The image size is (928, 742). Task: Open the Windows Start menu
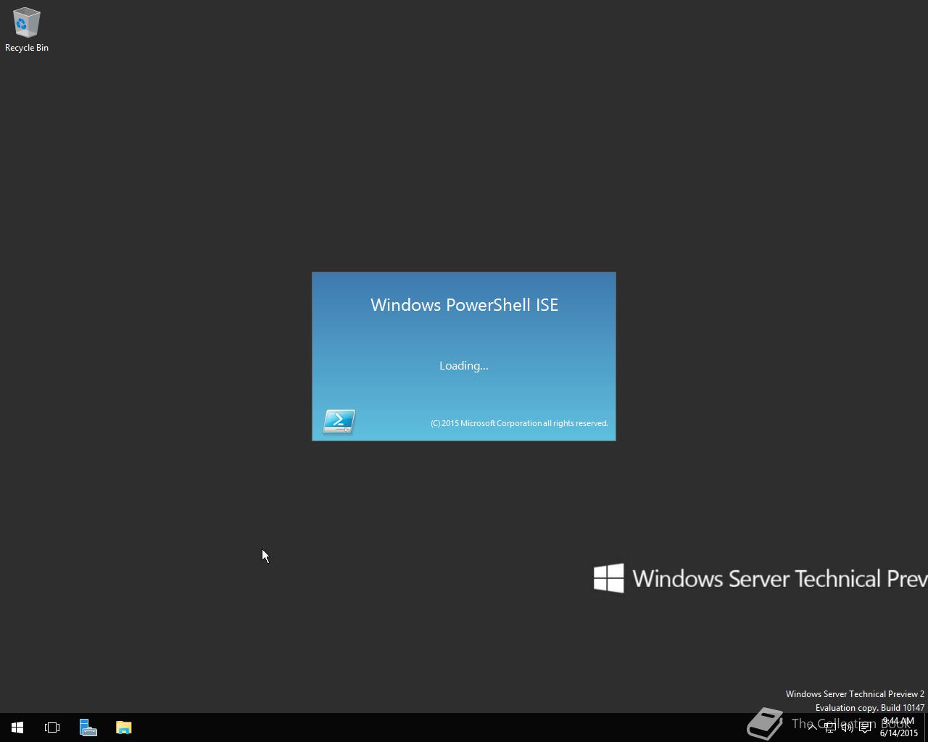click(17, 728)
